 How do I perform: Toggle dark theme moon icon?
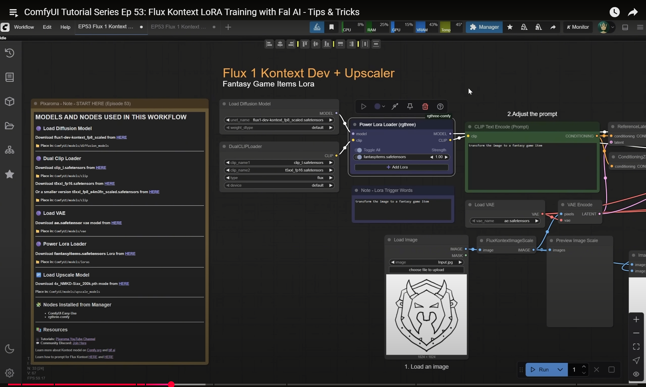[9, 349]
